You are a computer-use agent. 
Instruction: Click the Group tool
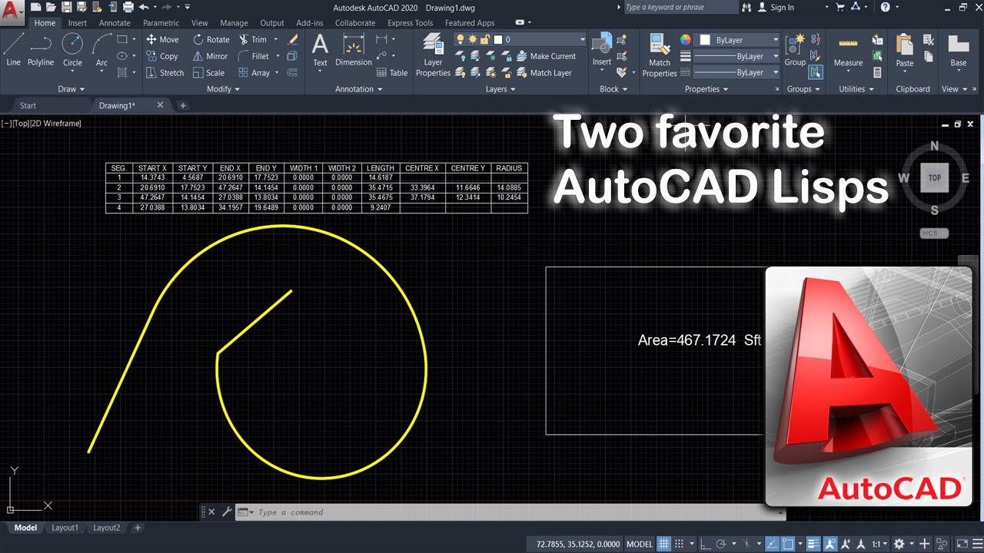tap(795, 50)
